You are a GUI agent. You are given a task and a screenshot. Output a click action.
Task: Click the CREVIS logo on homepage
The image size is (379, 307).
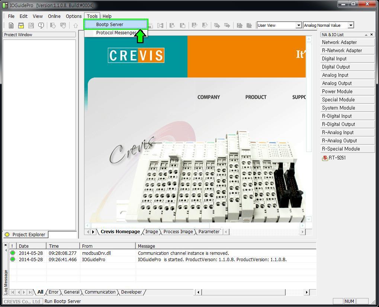(x=136, y=56)
